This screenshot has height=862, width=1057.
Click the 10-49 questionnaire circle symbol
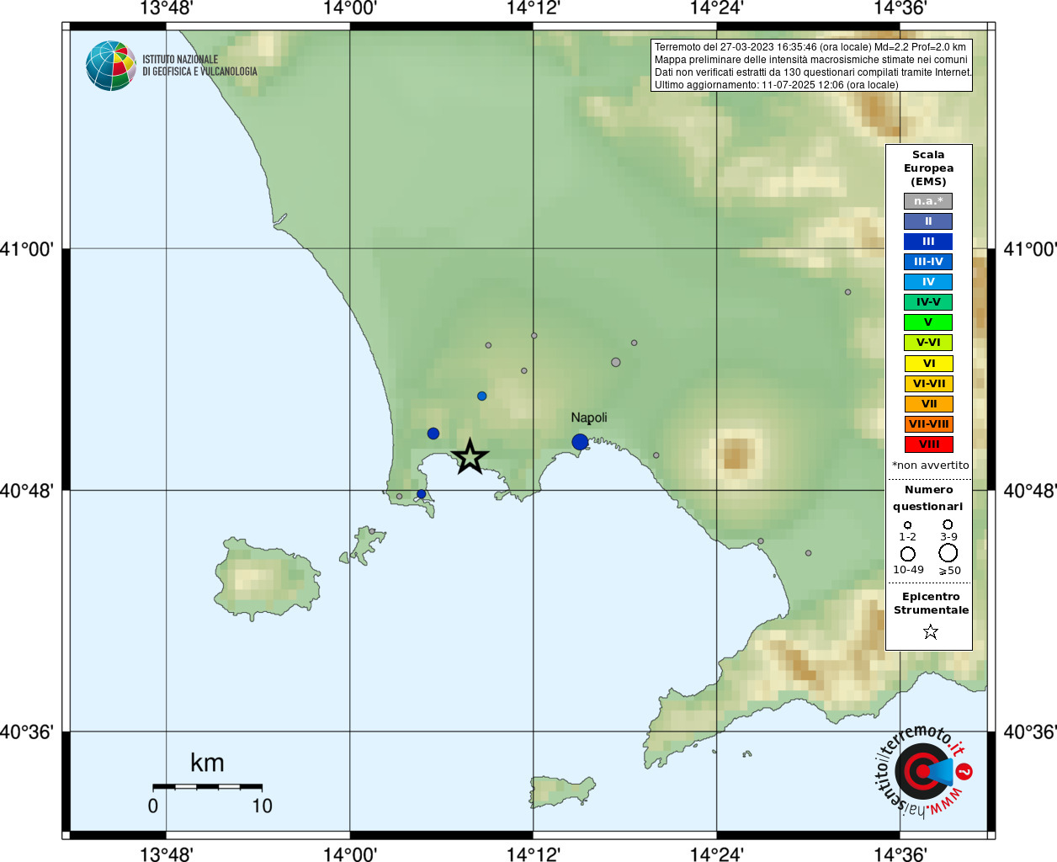coord(908,554)
